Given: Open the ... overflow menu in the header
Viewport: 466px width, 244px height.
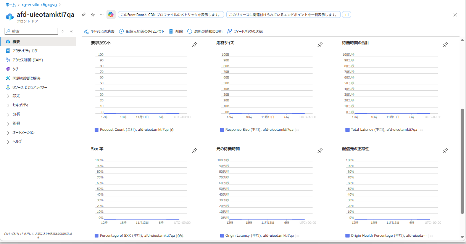Looking at the screenshot, I should [101, 14].
